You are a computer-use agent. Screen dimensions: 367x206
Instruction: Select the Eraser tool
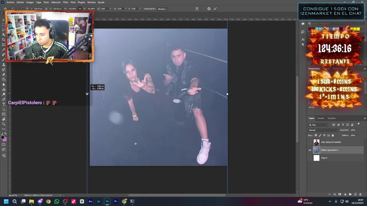point(4,74)
